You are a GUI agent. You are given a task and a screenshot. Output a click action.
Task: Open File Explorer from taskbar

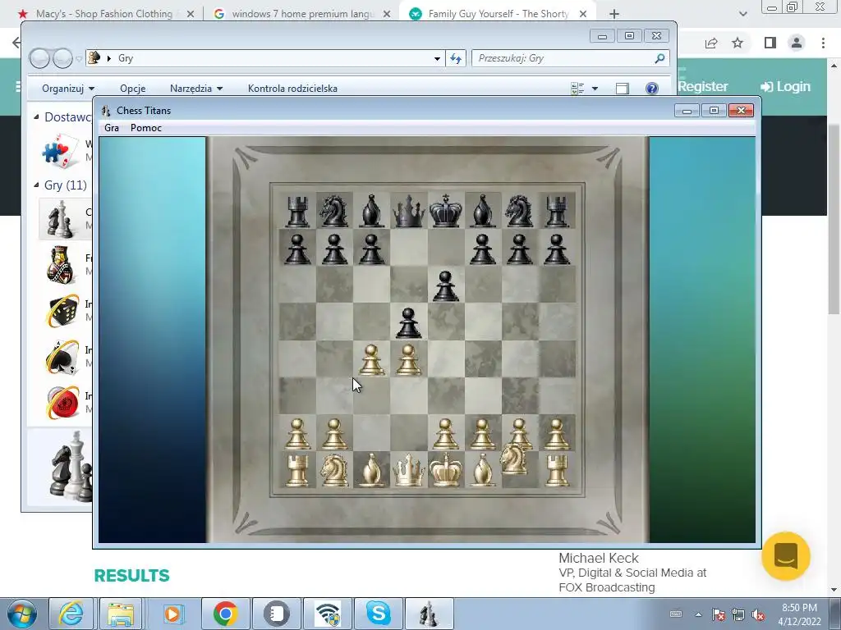point(122,614)
